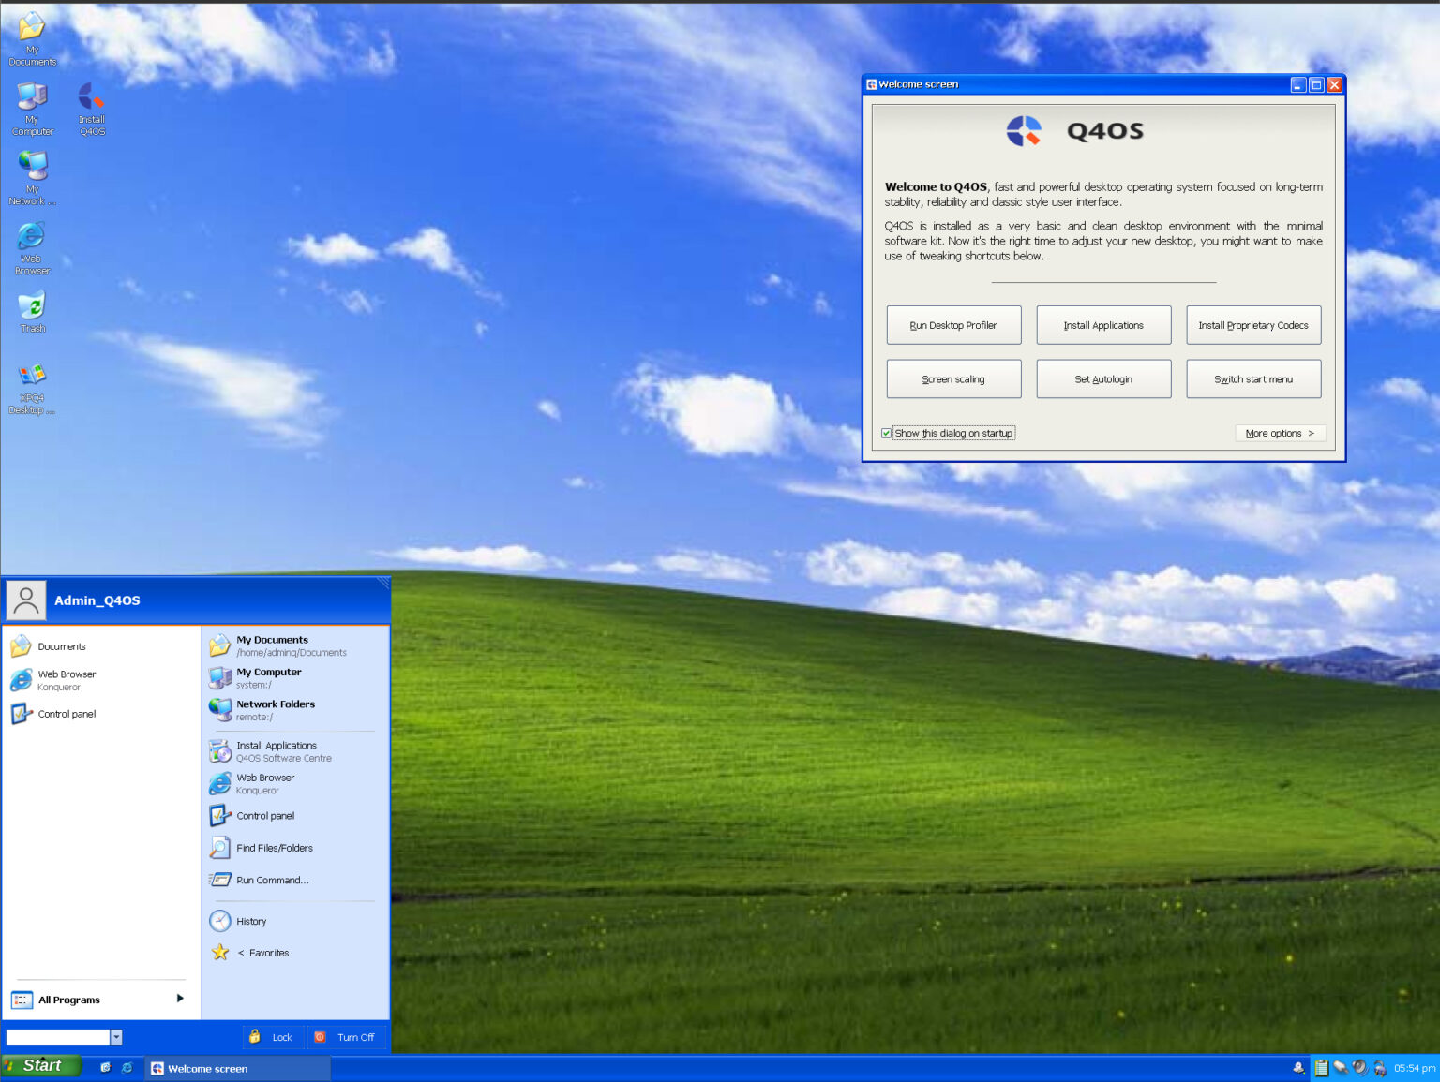Toggle the Favorites view in start menu
Viewport: 1440px width, 1082px height.
(x=266, y=952)
